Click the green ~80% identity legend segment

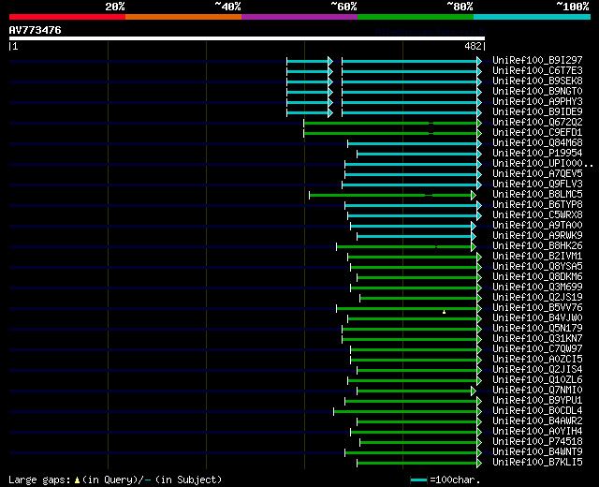click(x=416, y=17)
